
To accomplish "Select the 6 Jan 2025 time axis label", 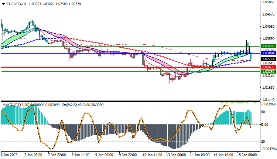I will 9,155.
